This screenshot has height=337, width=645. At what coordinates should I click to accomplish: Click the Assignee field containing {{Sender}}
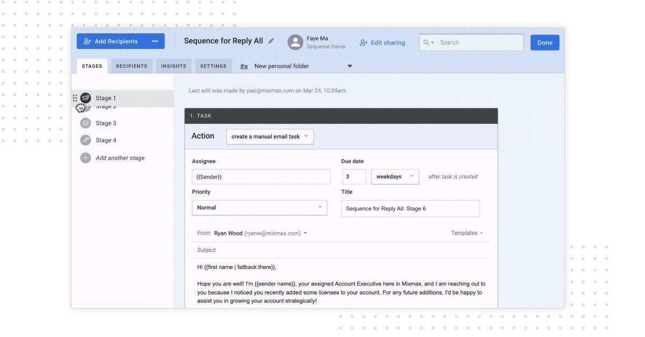(x=261, y=176)
